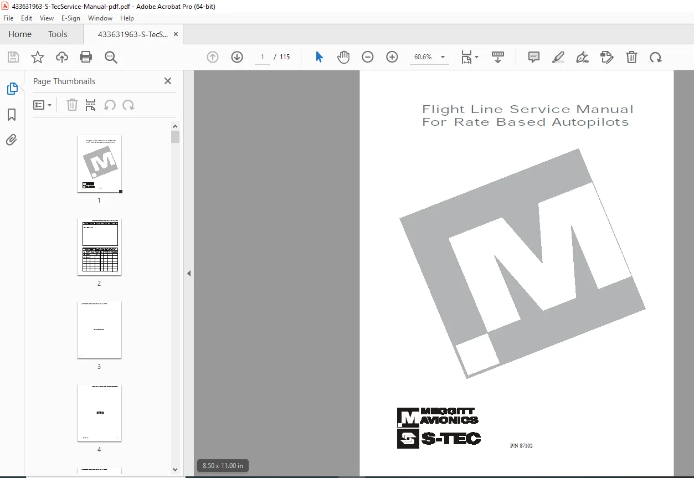This screenshot has height=478, width=694.
Task: Open the thumbnail panel page-layout icon beside the trash
Action: click(x=91, y=105)
